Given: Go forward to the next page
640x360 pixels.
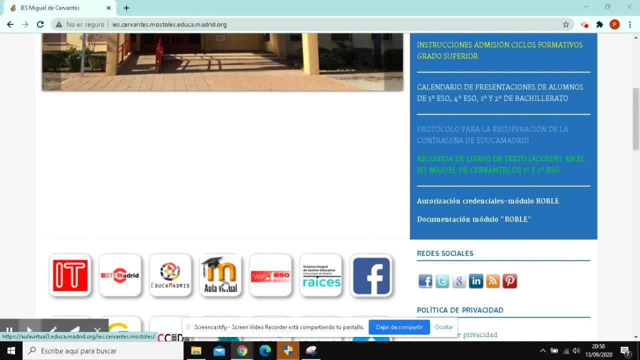Looking at the screenshot, I should pyautogui.click(x=25, y=24).
